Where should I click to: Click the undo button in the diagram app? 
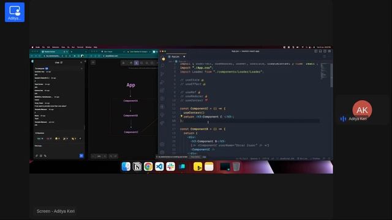point(111,156)
